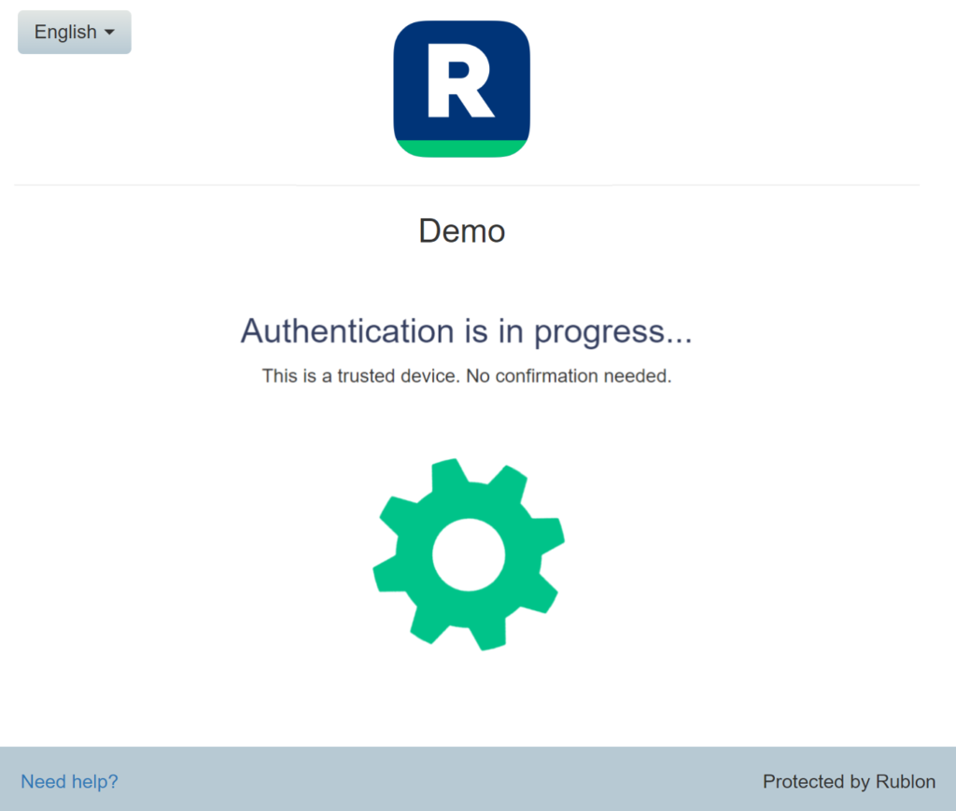The image size is (956, 811).
Task: Click the white R letter in logo
Action: tap(458, 83)
